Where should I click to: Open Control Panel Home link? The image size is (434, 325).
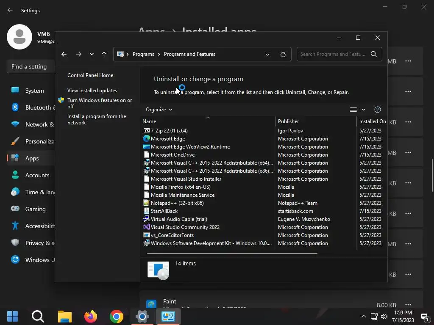coord(90,75)
